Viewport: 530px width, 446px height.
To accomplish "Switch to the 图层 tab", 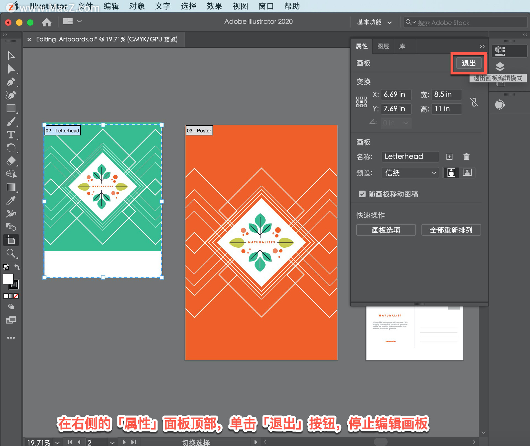I will [383, 46].
